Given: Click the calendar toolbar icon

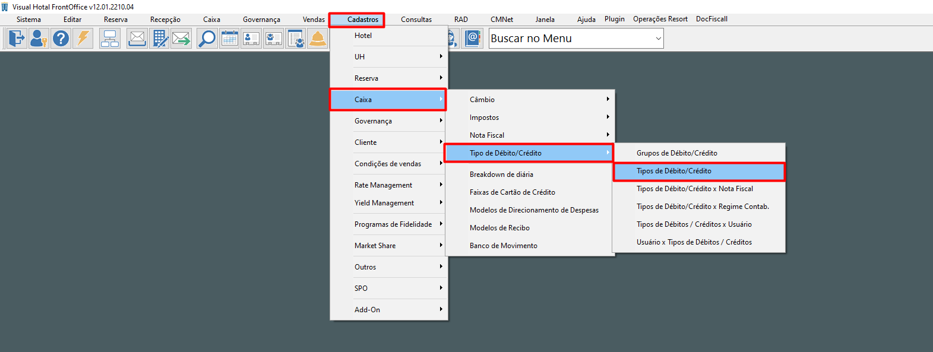Looking at the screenshot, I should (x=229, y=39).
